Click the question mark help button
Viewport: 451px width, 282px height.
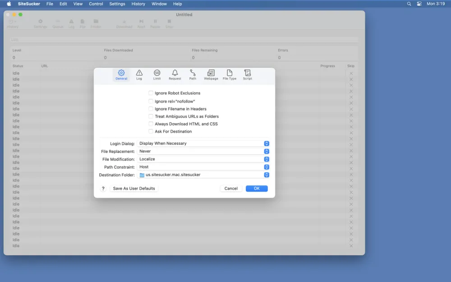pos(103,189)
